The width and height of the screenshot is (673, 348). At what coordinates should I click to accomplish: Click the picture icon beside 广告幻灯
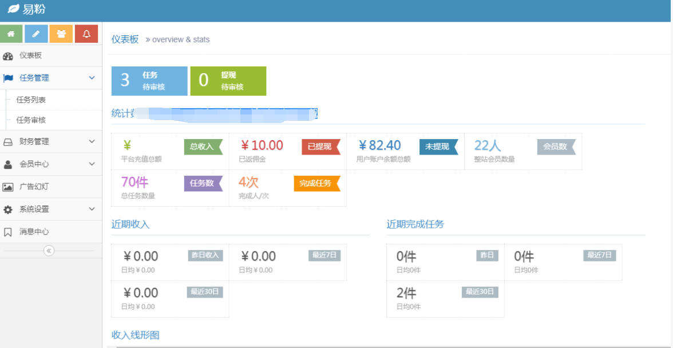[x=8, y=187]
